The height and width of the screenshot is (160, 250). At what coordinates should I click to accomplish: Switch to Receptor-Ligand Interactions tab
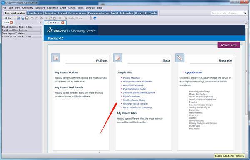pyautogui.click(x=65, y=13)
